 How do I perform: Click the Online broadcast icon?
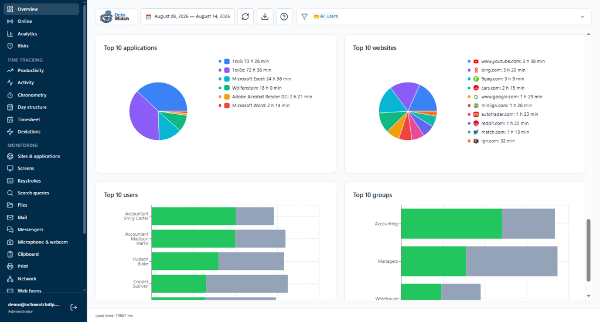(x=10, y=22)
